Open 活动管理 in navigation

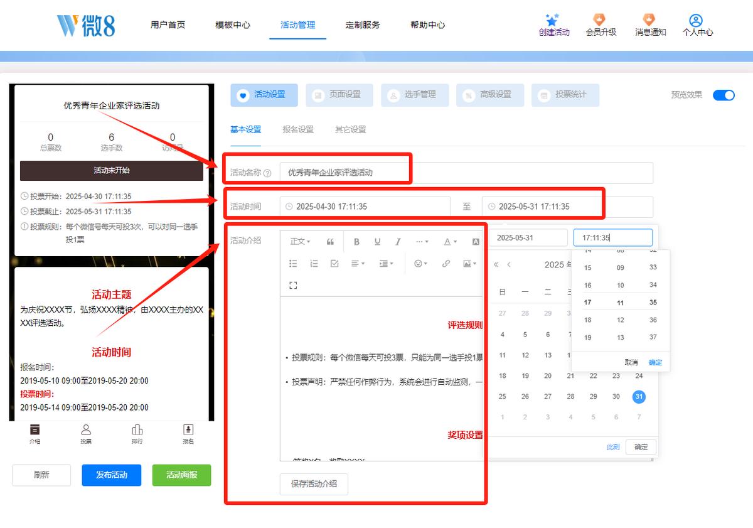[298, 25]
